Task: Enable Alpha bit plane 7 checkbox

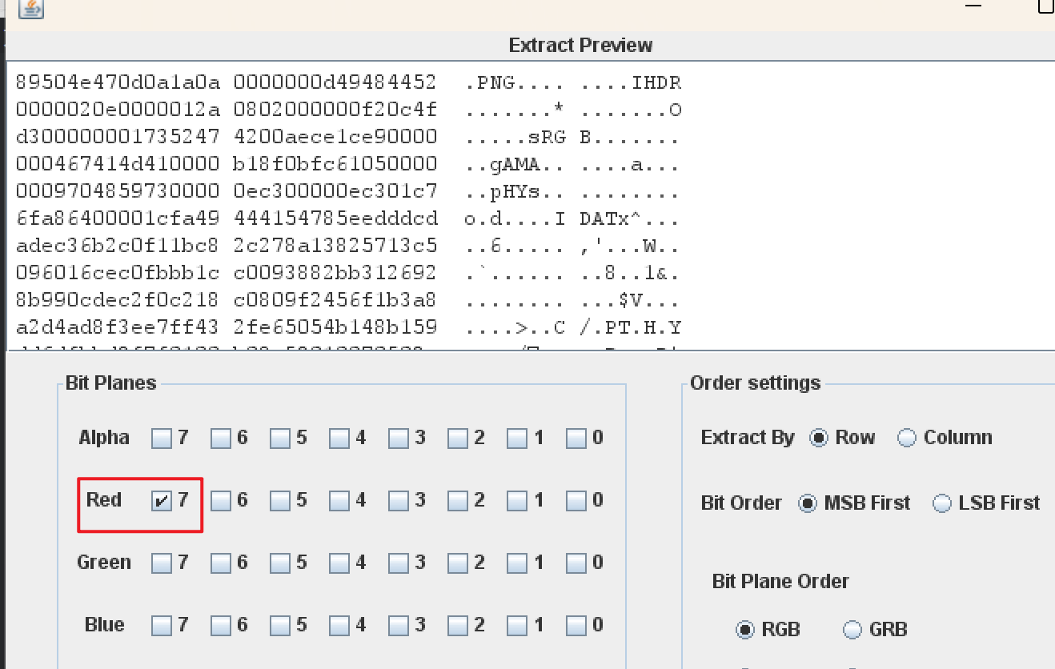Action: click(x=162, y=439)
